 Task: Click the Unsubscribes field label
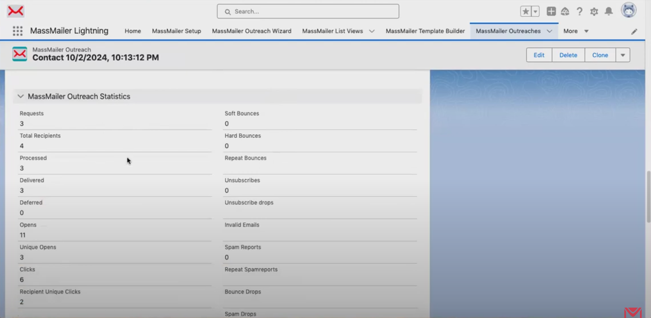tap(242, 180)
